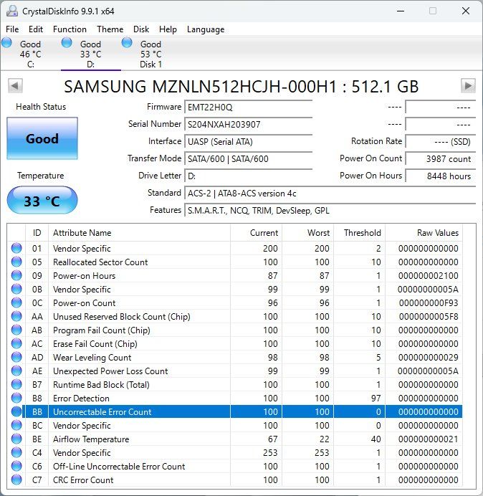
Task: Open the File menu
Action: pos(12,29)
